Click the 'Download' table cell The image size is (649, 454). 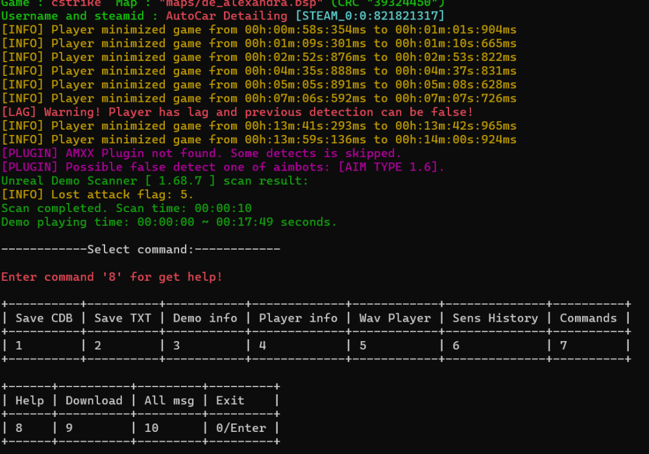[94, 400]
